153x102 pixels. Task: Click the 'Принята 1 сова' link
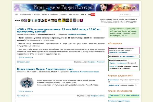pos(23,96)
